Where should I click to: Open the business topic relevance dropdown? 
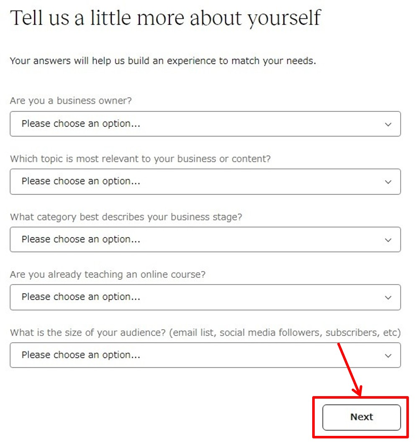coord(205,182)
